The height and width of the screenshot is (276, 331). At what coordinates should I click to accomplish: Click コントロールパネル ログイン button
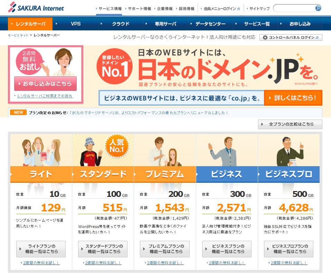(291, 37)
